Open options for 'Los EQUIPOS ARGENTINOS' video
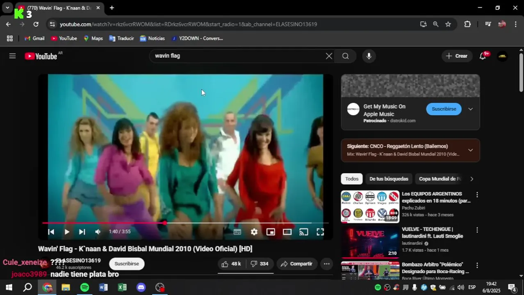This screenshot has height=295, width=524. coord(477,195)
